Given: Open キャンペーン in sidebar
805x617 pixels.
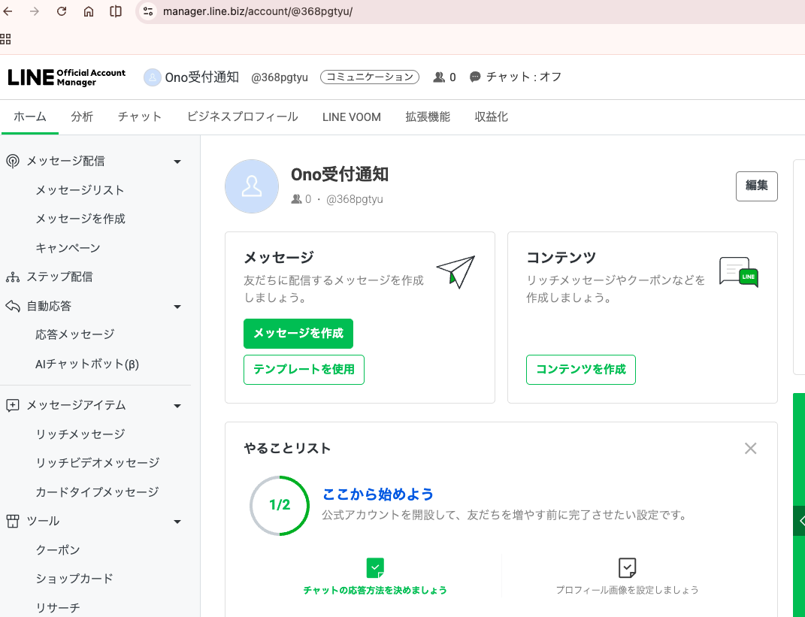Looking at the screenshot, I should (x=68, y=249).
